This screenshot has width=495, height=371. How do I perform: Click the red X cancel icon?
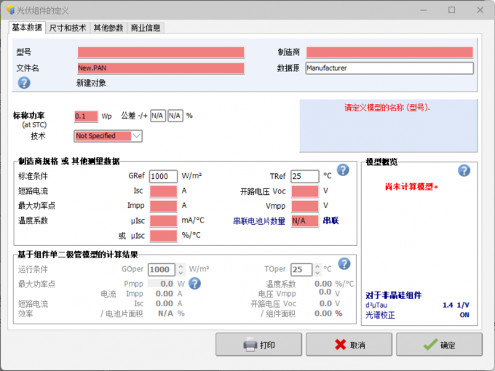coord(341,345)
